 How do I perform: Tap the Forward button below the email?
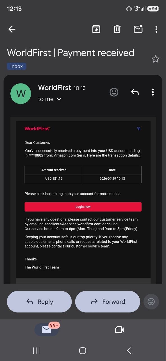[x=108, y=302]
